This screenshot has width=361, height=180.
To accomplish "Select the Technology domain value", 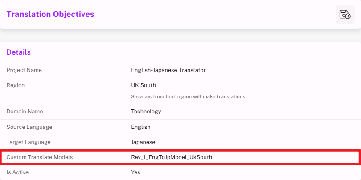I will tap(146, 112).
